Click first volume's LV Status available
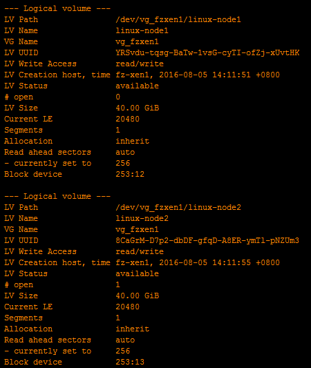This screenshot has height=368, width=311. (137, 86)
